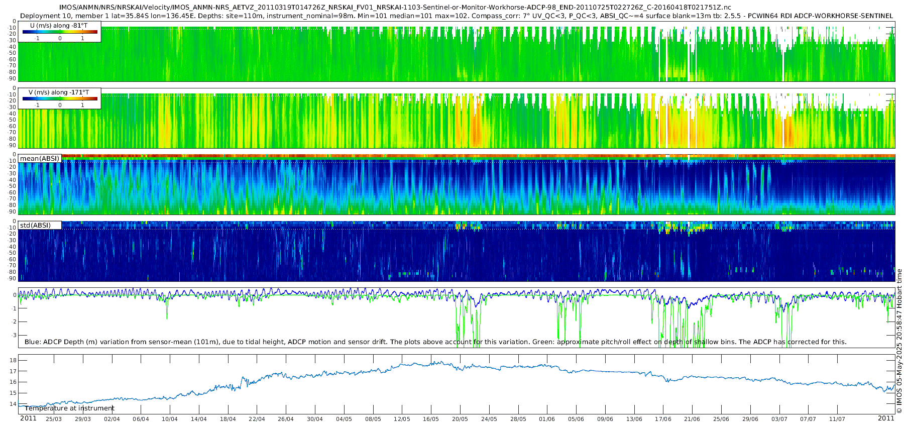Click the 22/04 date tick label

[257, 419]
